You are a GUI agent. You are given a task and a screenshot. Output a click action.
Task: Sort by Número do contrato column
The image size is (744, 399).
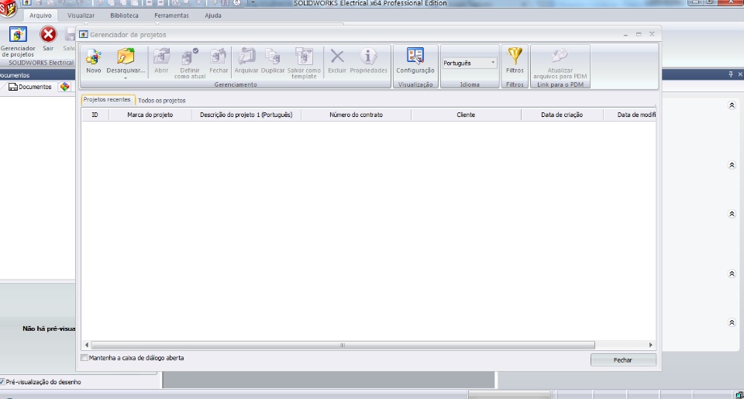[x=356, y=115]
